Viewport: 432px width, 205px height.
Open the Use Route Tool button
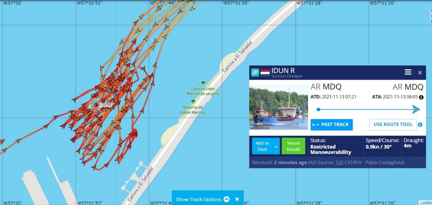pyautogui.click(x=393, y=125)
